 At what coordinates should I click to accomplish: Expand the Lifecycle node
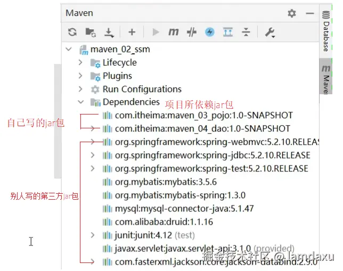pos(80,62)
